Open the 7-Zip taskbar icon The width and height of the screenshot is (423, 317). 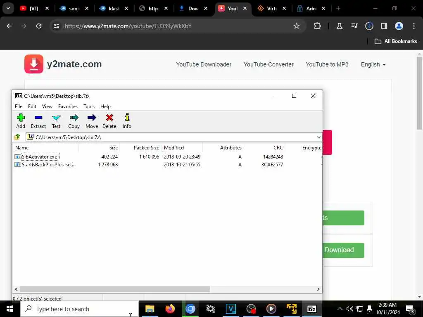pos(311,309)
